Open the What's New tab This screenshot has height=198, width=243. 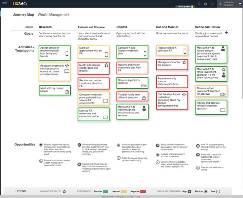point(185,6)
